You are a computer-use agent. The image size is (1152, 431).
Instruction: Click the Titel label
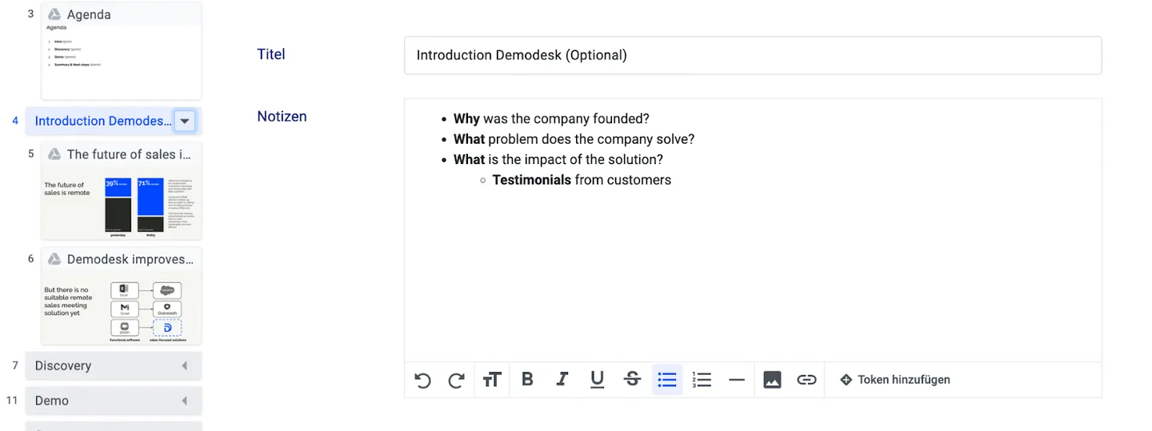coord(271,54)
